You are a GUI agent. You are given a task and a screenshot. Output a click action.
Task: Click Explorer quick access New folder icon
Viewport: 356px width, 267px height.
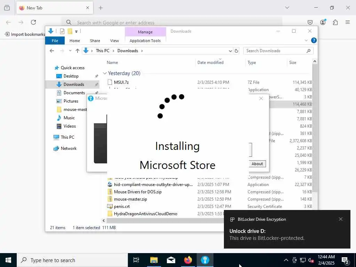click(70, 31)
